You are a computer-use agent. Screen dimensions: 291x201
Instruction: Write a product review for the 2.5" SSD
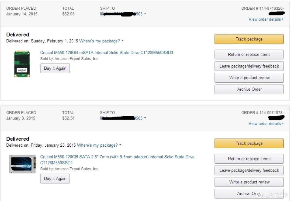pos(249,182)
